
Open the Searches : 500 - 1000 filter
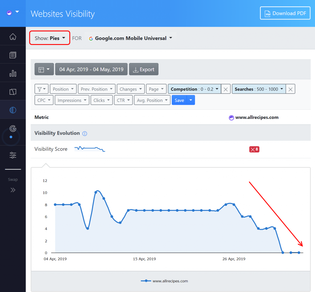259,89
